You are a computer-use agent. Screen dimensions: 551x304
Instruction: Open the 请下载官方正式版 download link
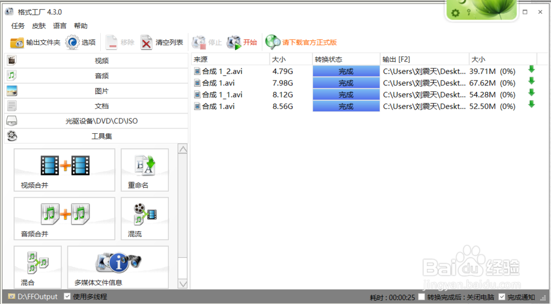(301, 42)
